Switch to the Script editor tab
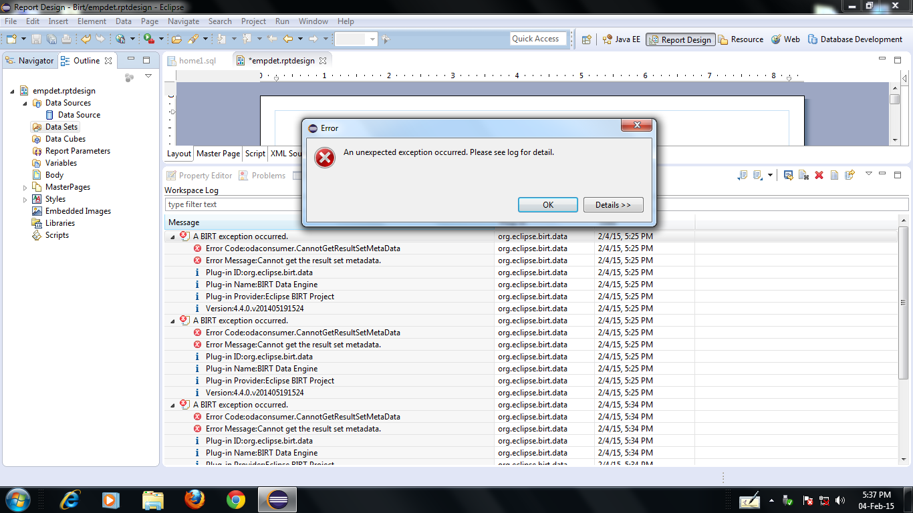Viewport: 913px width, 513px height. pyautogui.click(x=255, y=154)
